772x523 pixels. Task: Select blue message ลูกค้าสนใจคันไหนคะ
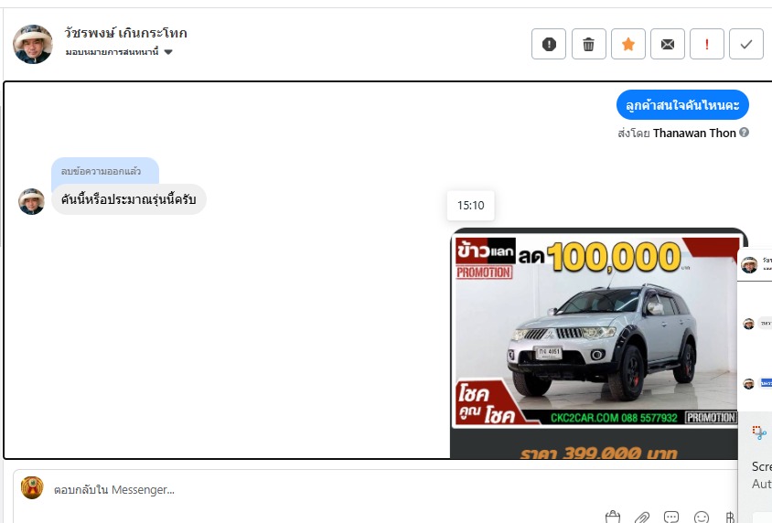pos(682,105)
